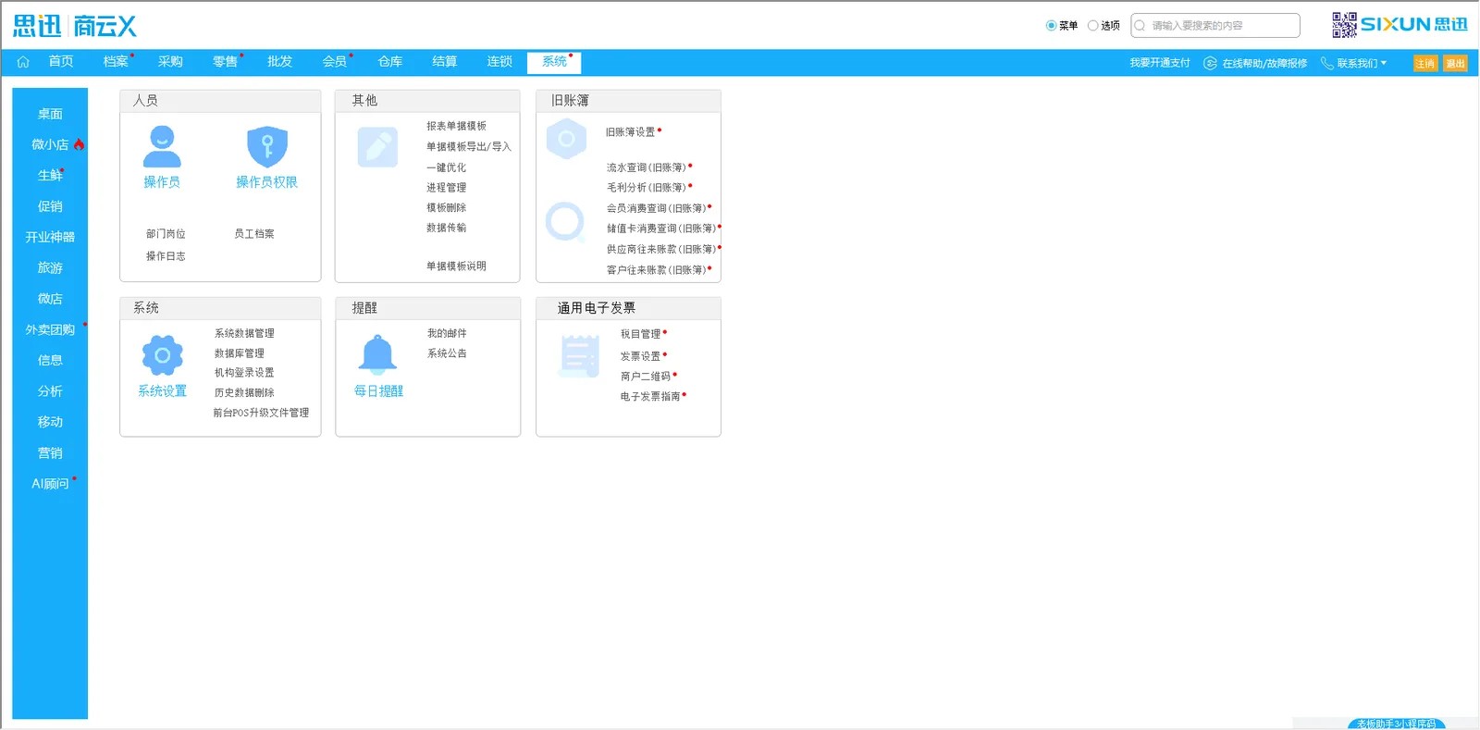Click 一键优化 in 其他 panel
1480x730 pixels.
coord(446,167)
